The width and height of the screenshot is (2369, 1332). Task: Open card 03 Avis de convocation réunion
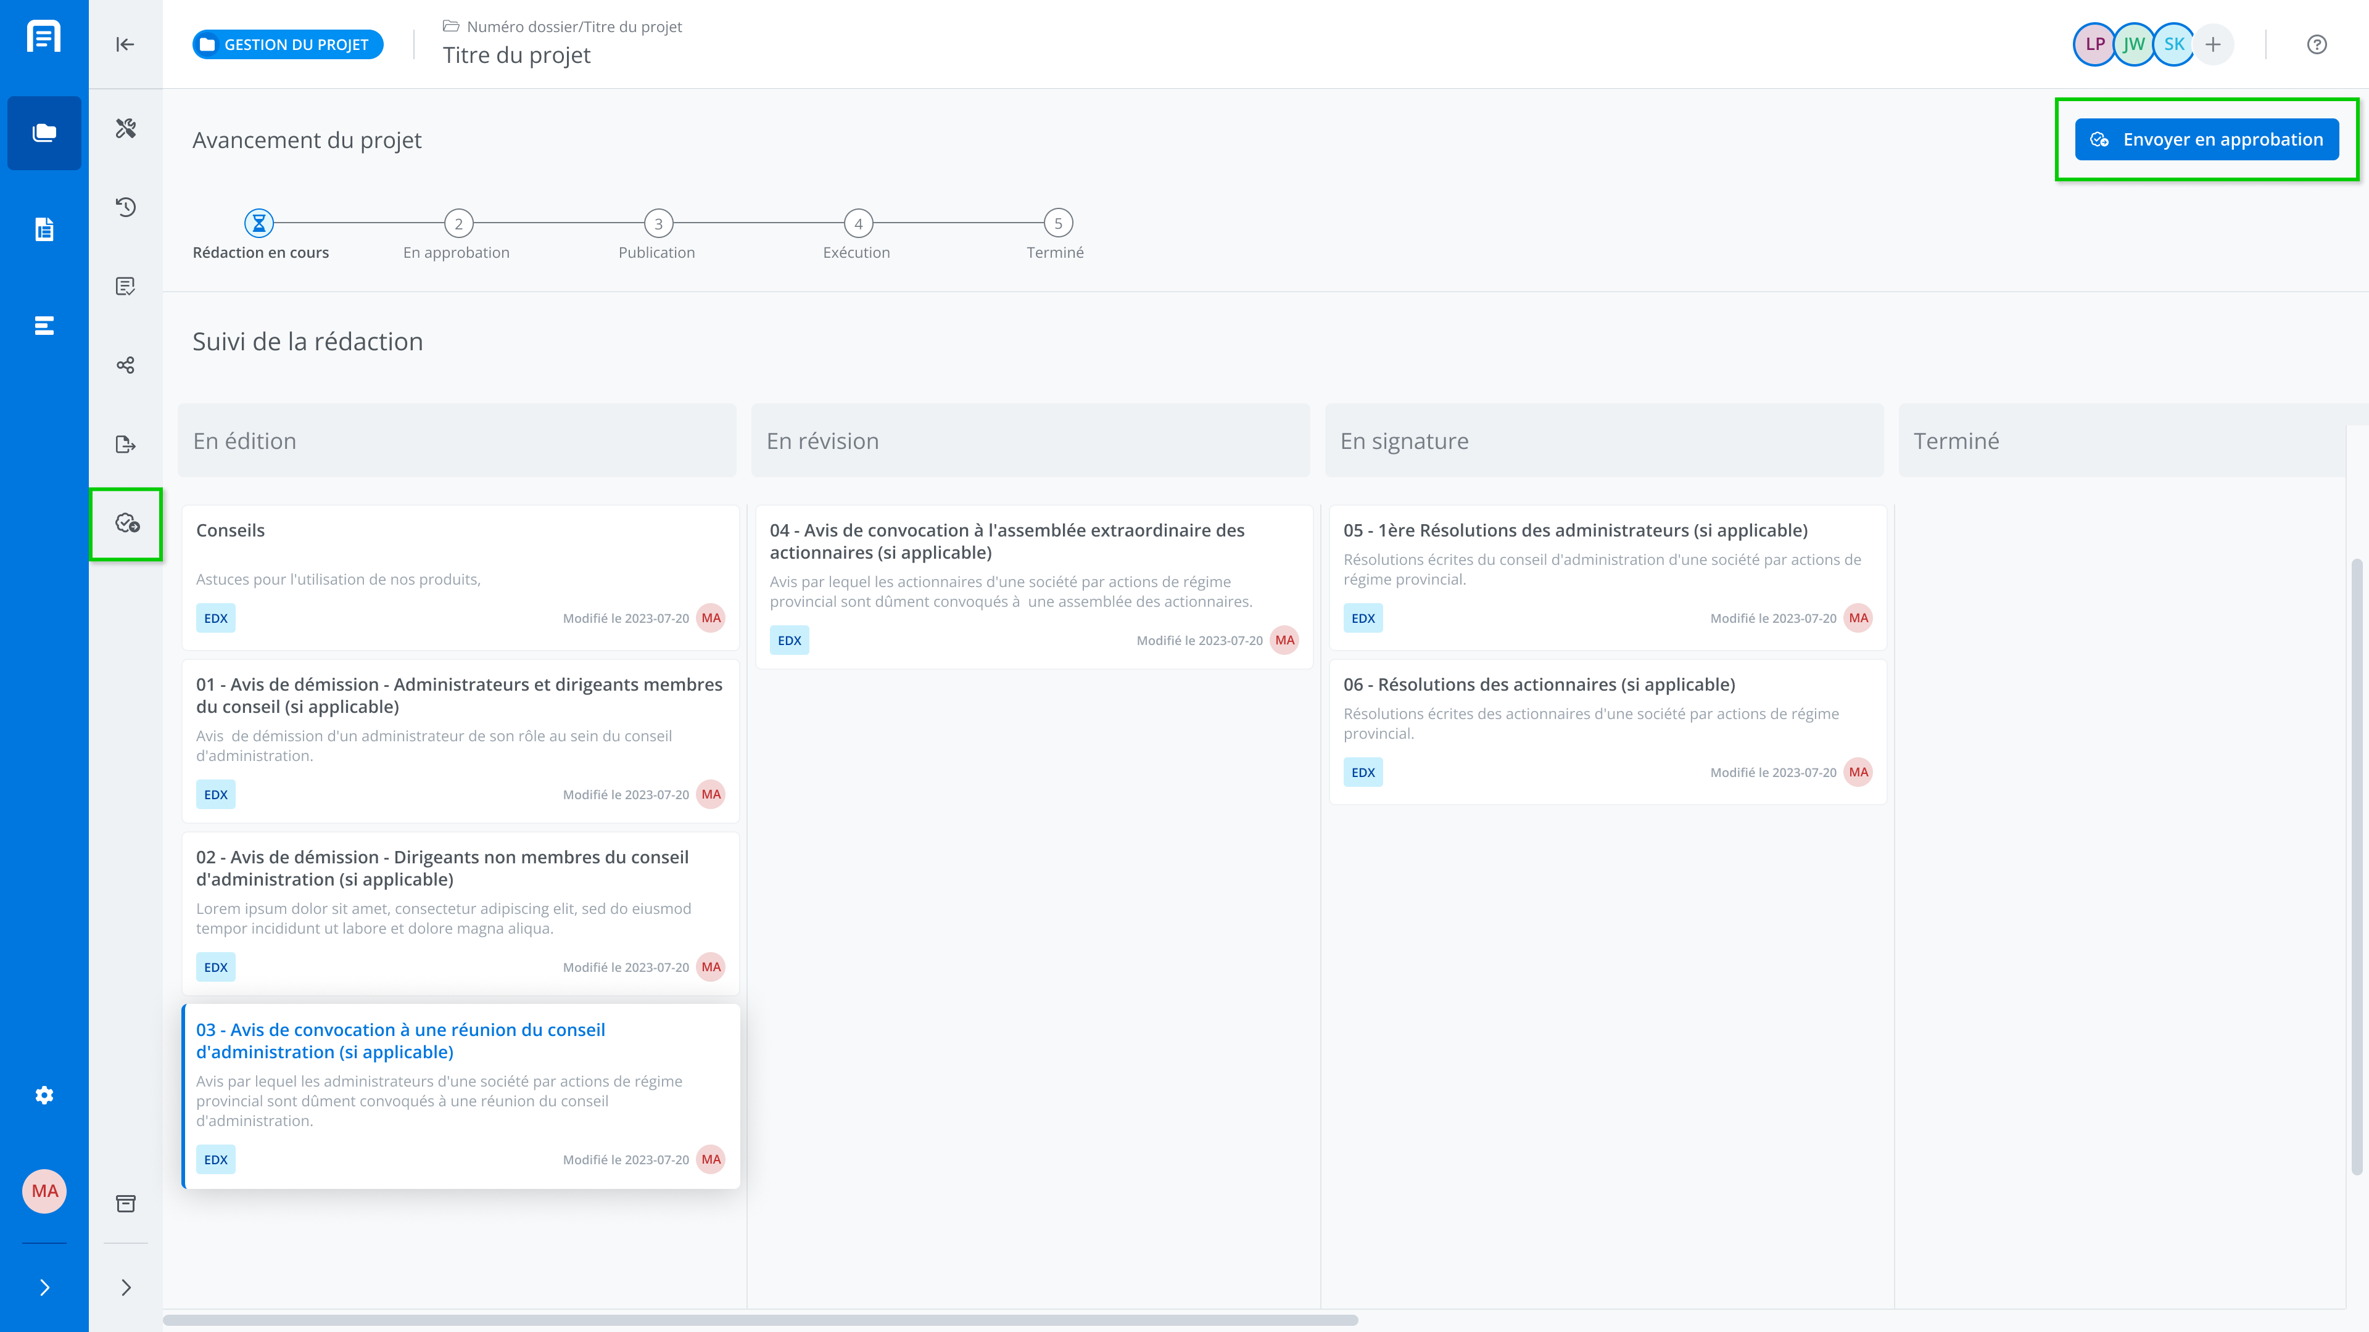[401, 1040]
